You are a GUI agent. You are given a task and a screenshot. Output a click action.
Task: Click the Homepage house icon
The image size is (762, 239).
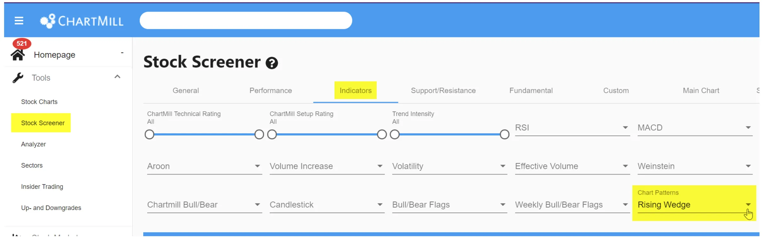(18, 55)
